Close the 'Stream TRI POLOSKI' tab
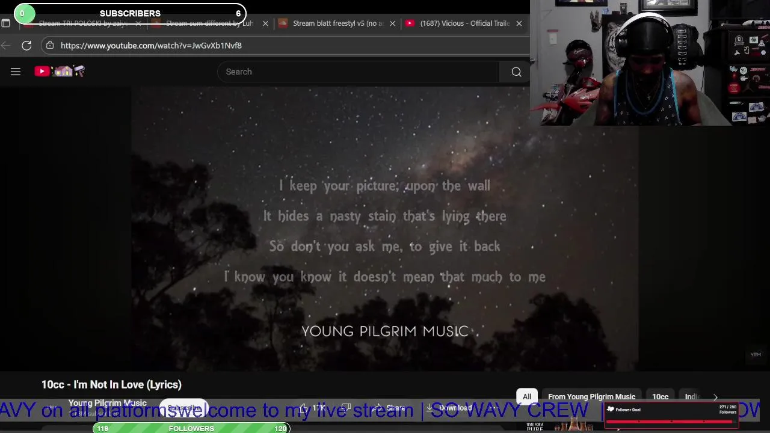770x433 pixels. coord(138,23)
